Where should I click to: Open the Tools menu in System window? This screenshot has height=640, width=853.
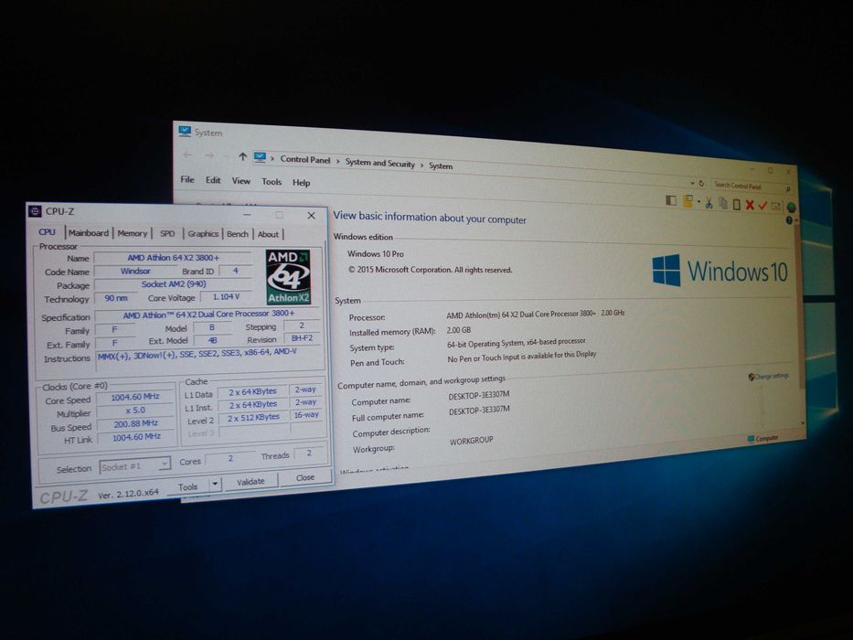tap(272, 182)
